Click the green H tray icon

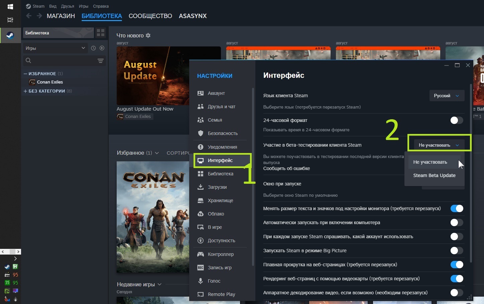[15, 267]
